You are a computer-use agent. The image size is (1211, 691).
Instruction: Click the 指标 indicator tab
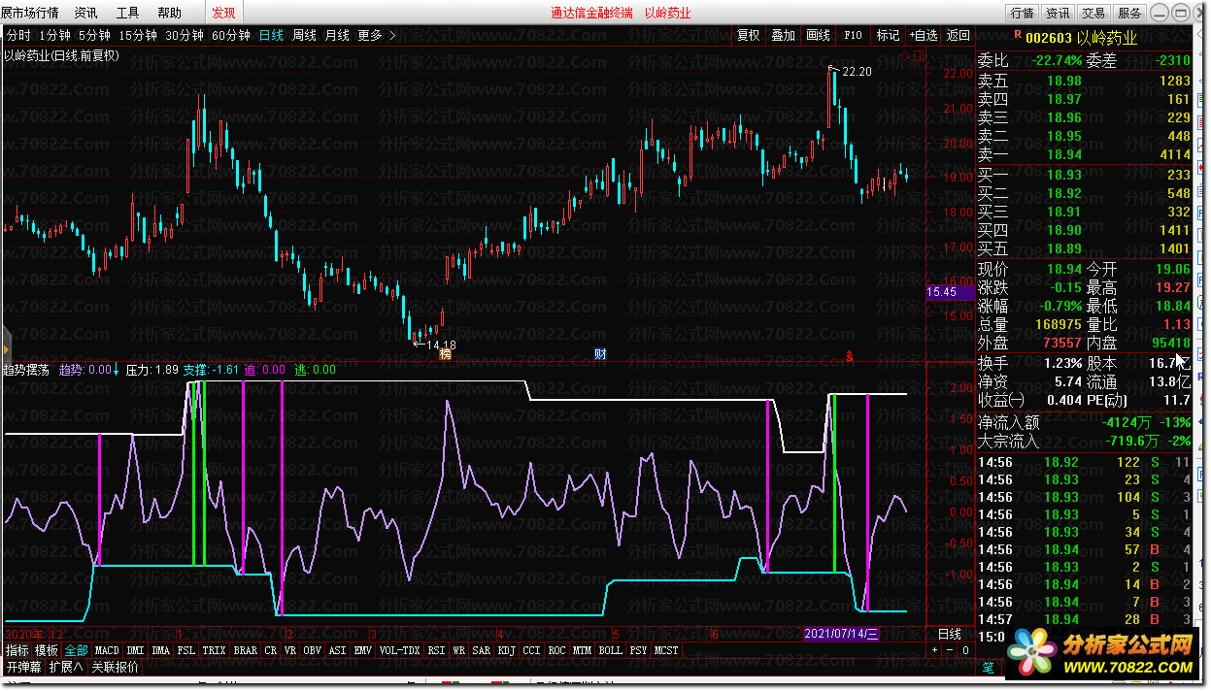click(x=17, y=650)
